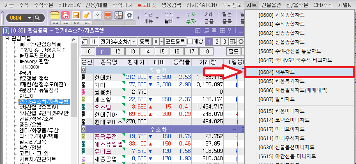Screen dimensions: 356x164
Task: Toggle the group tree panel icon beside 11
Action: [85, 42]
